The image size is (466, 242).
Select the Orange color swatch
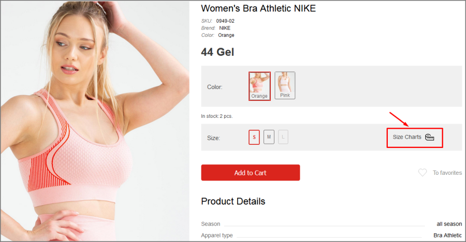(x=259, y=86)
